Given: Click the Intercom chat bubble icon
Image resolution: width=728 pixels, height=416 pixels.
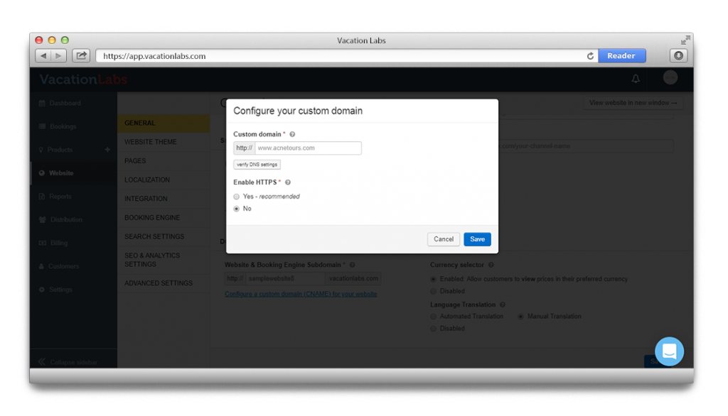Looking at the screenshot, I should 669,351.
